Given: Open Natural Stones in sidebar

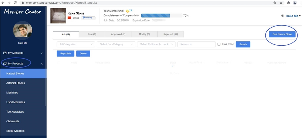Looking at the screenshot, I should [23, 73].
